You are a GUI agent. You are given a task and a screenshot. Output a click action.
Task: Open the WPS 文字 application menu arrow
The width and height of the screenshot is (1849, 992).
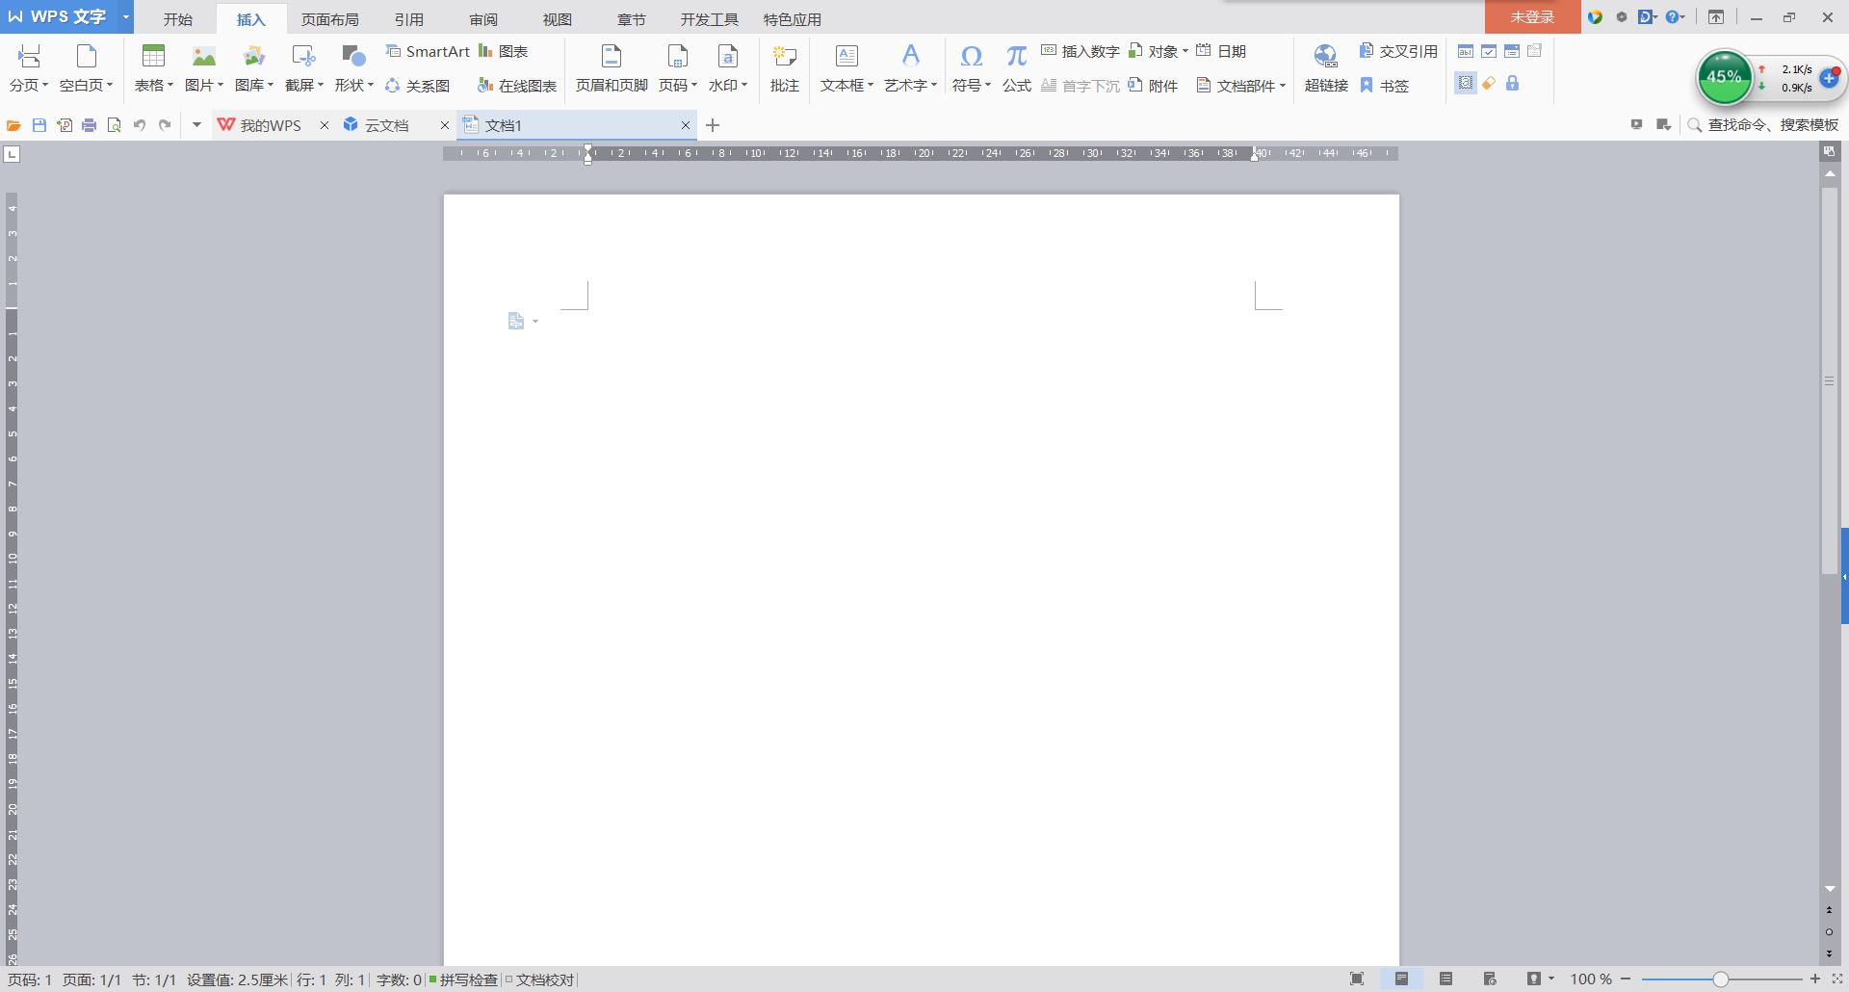[x=125, y=17]
